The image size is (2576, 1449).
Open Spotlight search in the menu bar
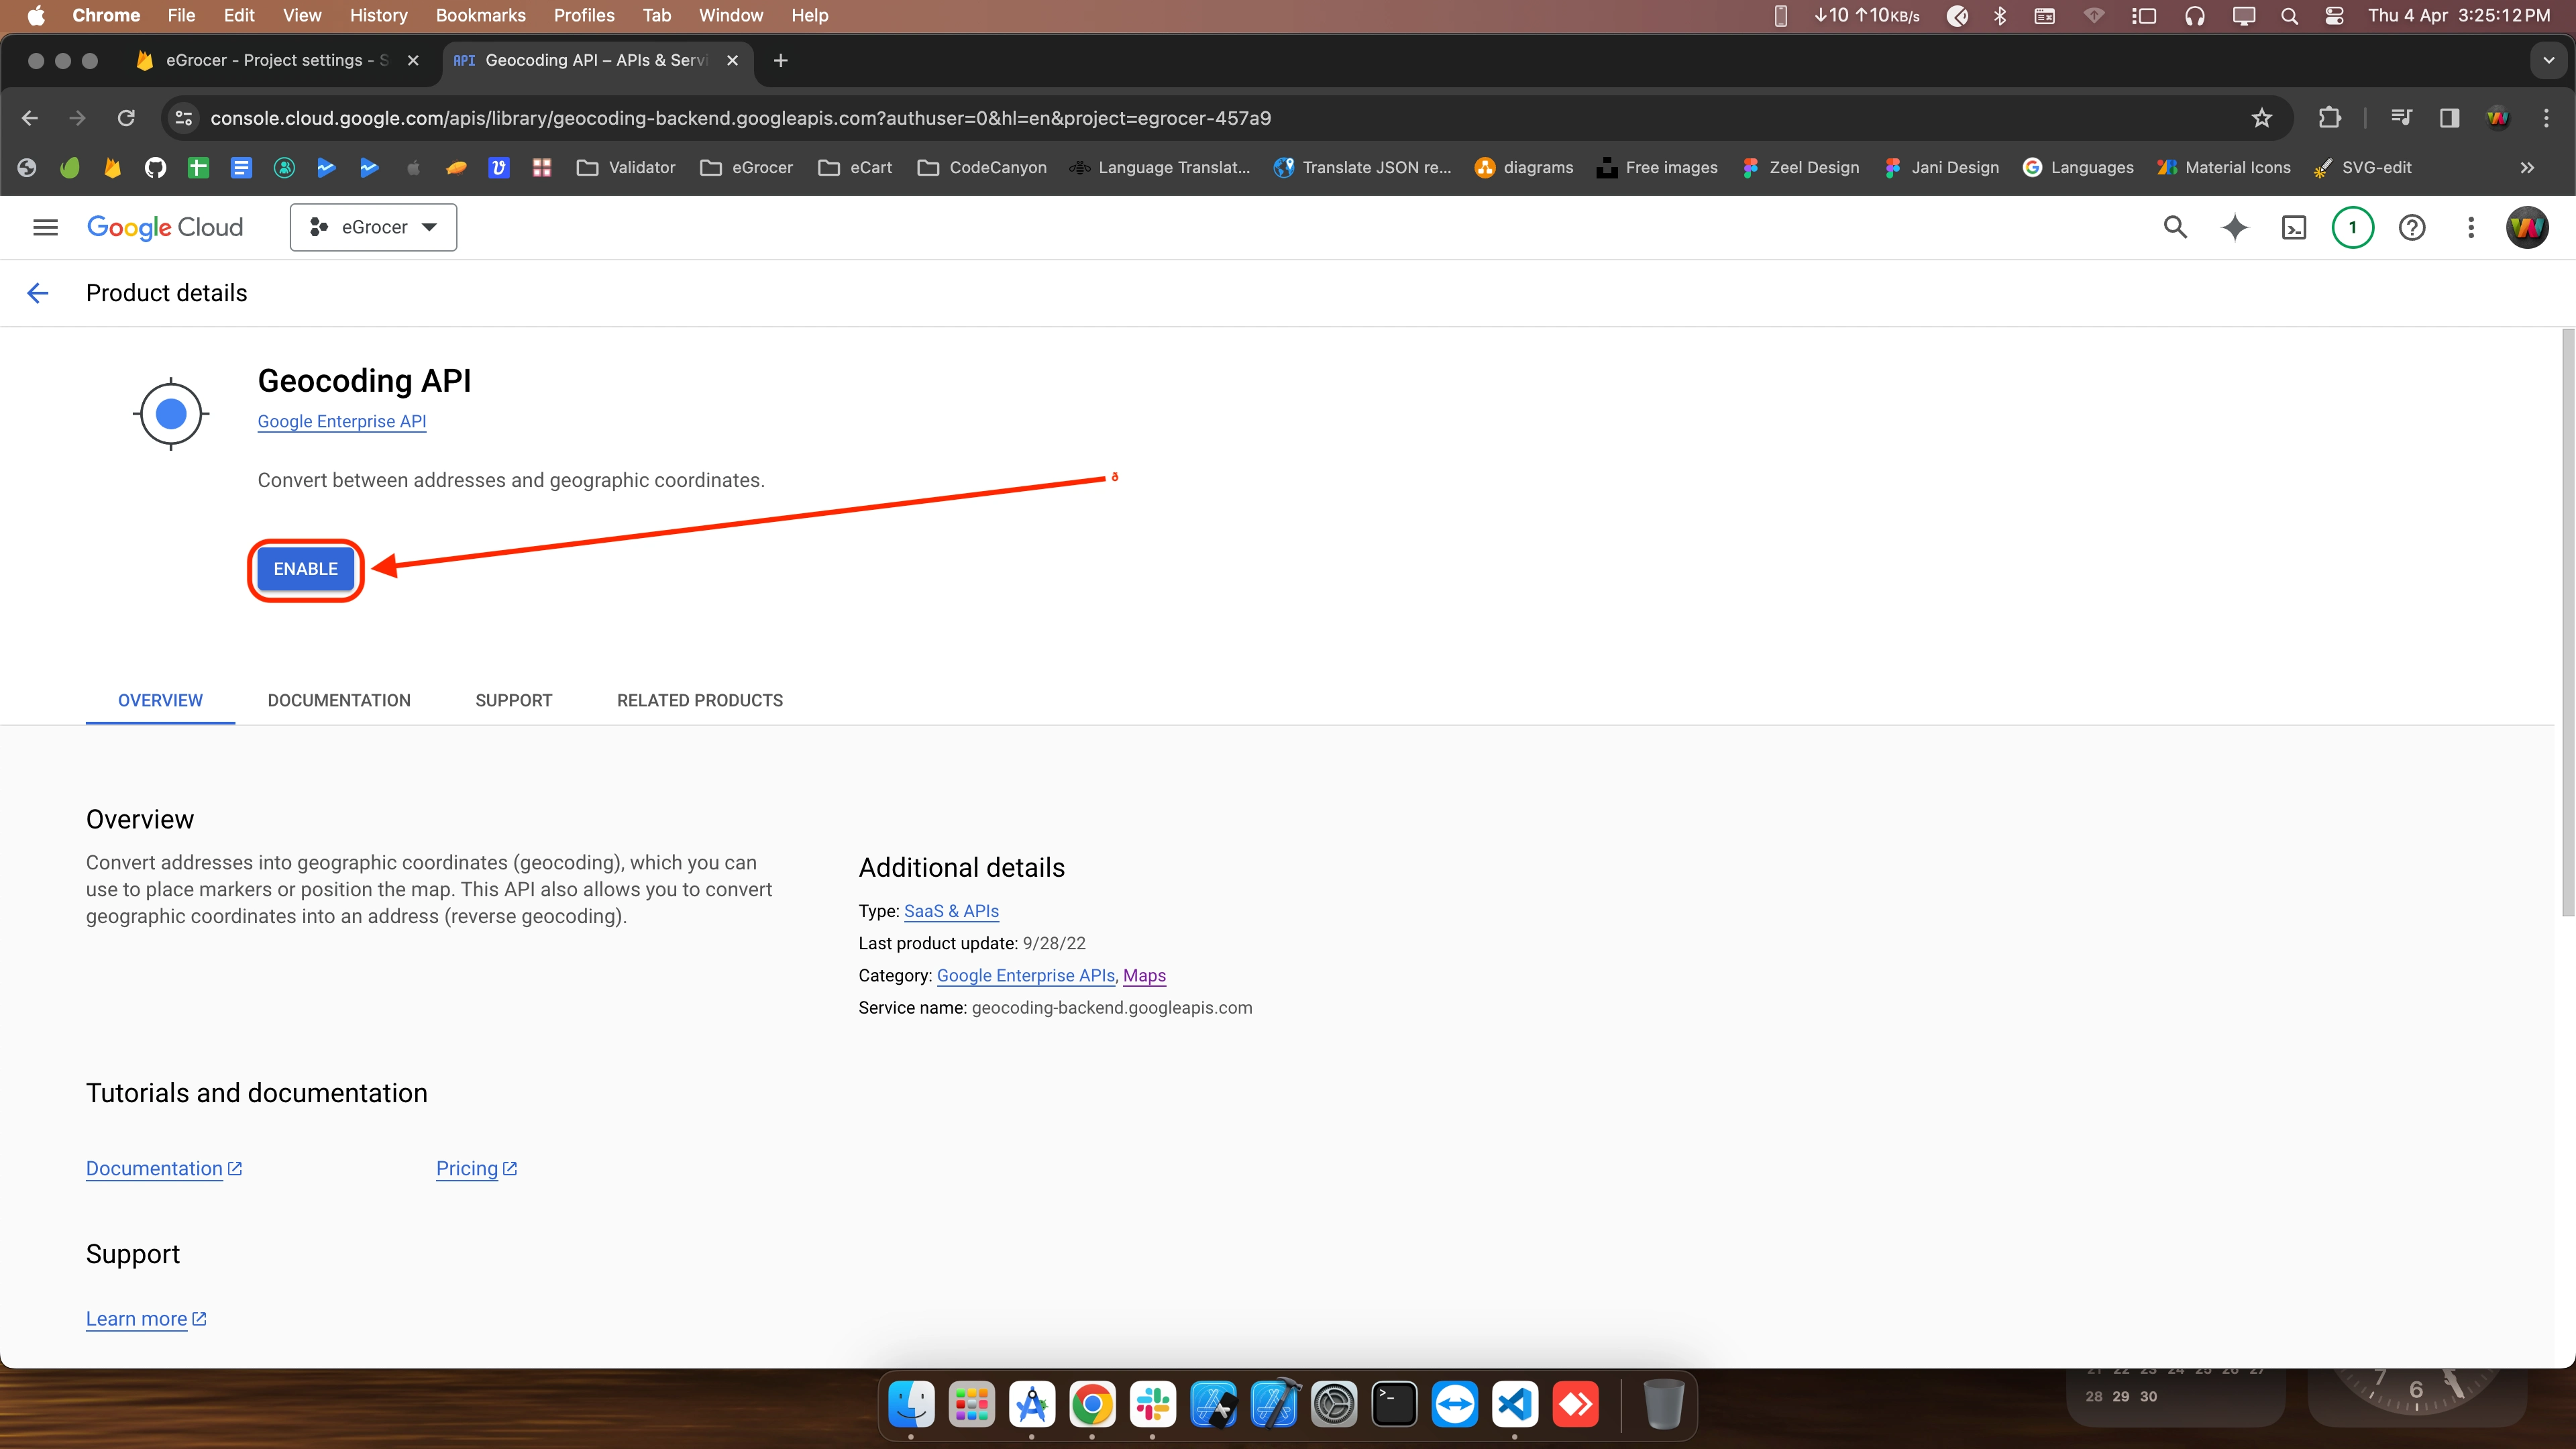2290,16
